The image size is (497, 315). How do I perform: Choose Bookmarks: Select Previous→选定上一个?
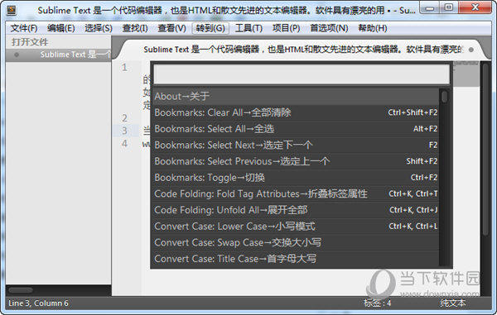(296, 161)
